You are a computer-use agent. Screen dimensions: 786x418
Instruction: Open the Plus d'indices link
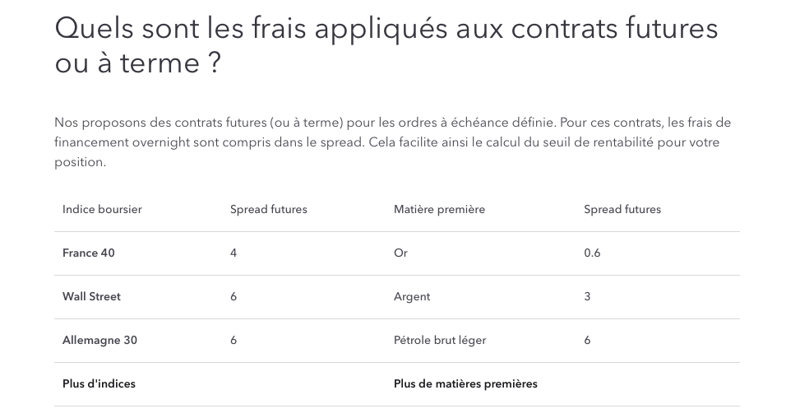99,384
